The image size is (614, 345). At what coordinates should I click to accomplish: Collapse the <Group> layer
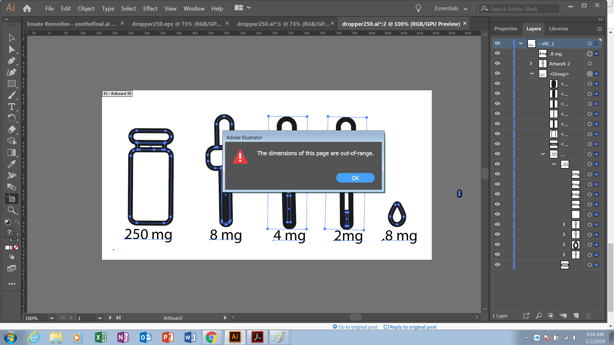[x=531, y=73]
